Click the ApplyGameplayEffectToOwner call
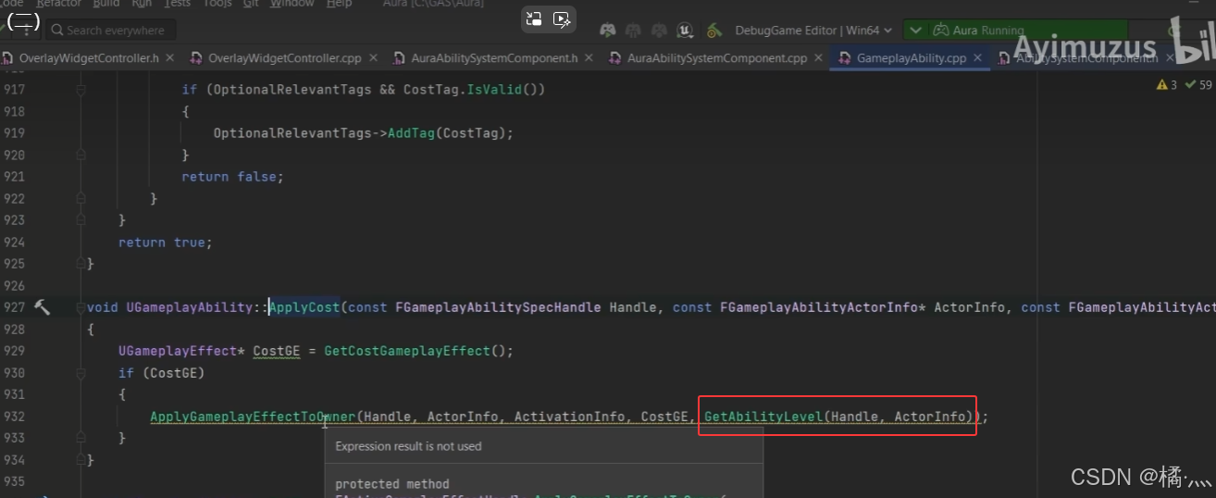1216x498 pixels. (x=253, y=417)
